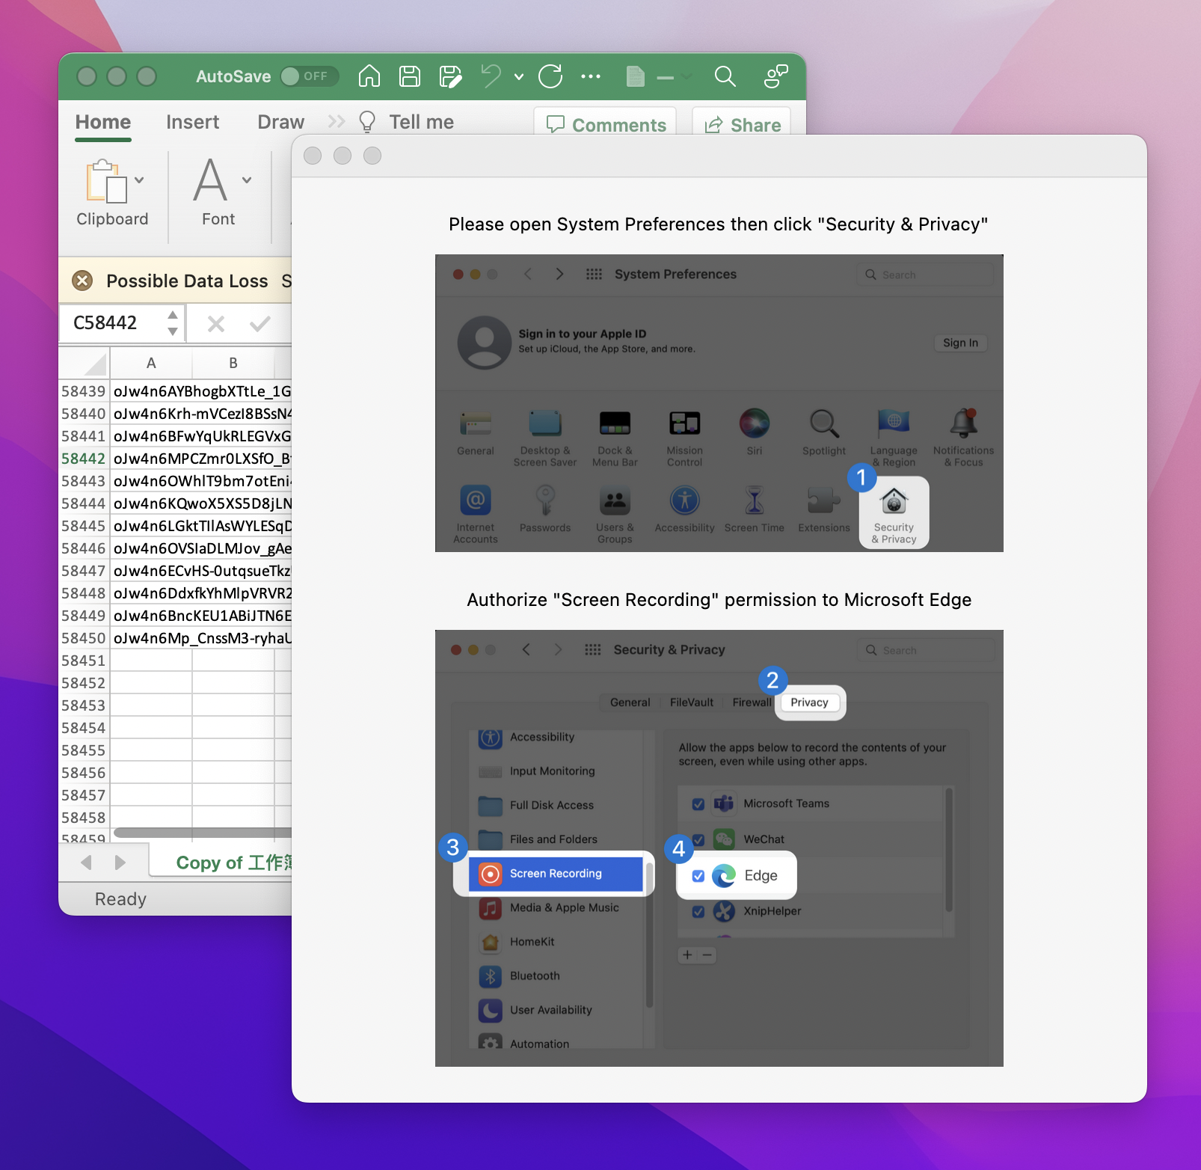Click the Save As icon with pencil
This screenshot has width=1201, height=1170.
(x=450, y=76)
